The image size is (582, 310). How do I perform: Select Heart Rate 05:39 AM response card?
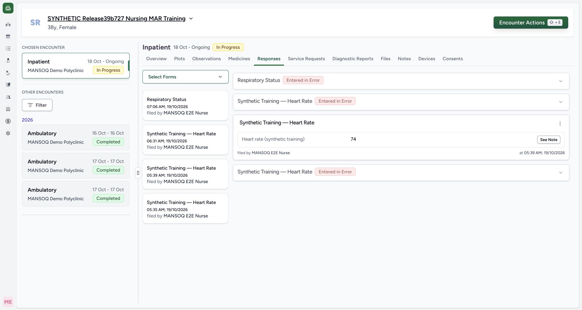pos(186,174)
